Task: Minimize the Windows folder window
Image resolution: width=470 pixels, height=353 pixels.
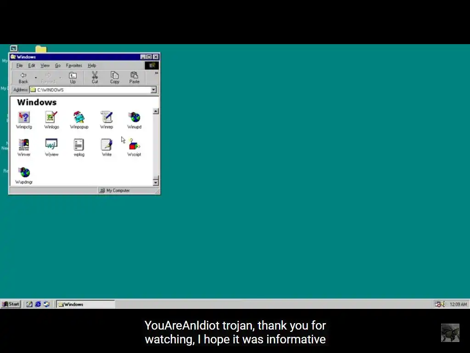Action: pos(143,57)
